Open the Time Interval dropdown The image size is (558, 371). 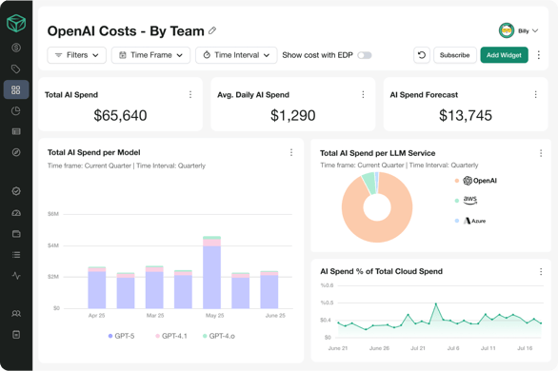pyautogui.click(x=236, y=55)
